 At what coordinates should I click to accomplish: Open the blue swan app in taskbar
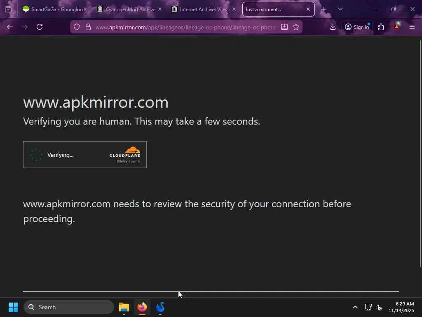point(160,307)
